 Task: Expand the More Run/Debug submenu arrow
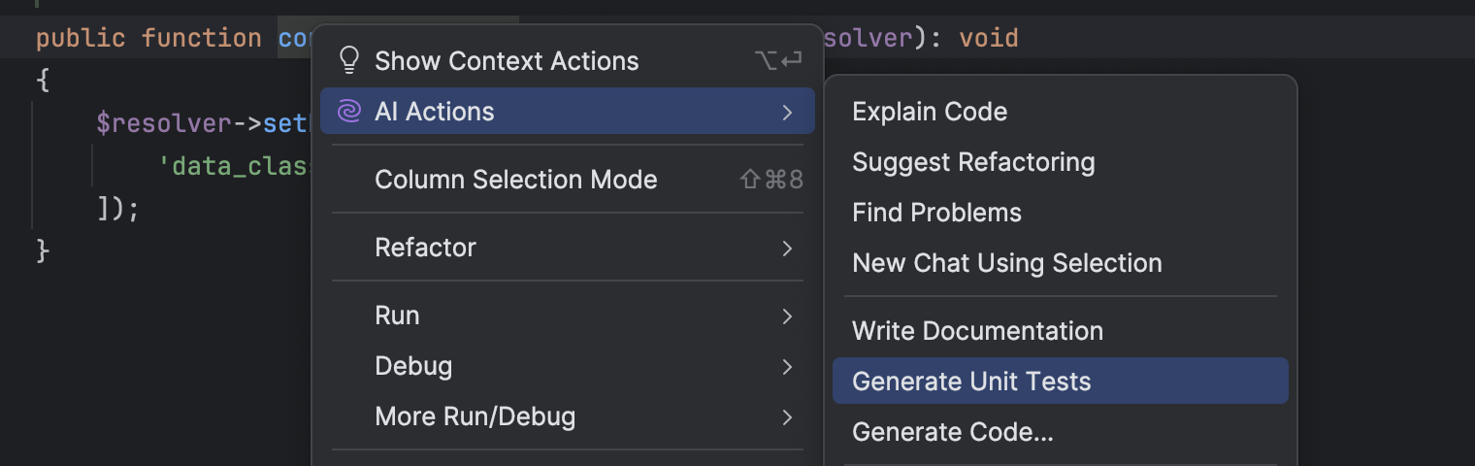coord(787,416)
